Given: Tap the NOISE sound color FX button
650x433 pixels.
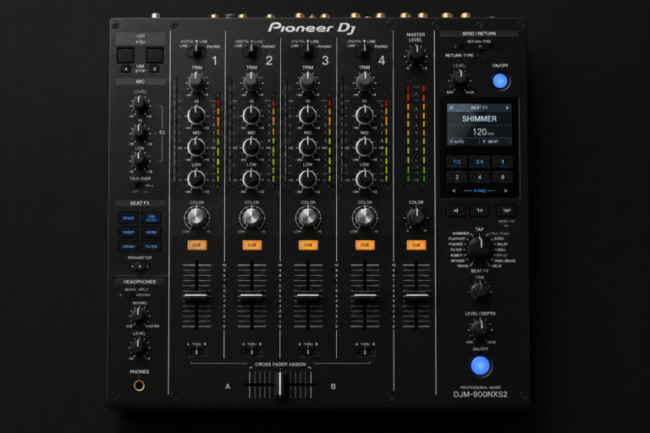Looking at the screenshot, I should pyautogui.click(x=151, y=232).
